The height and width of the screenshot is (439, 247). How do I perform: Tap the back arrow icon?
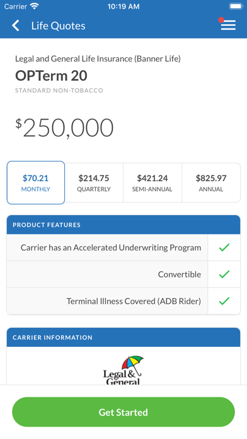(16, 25)
